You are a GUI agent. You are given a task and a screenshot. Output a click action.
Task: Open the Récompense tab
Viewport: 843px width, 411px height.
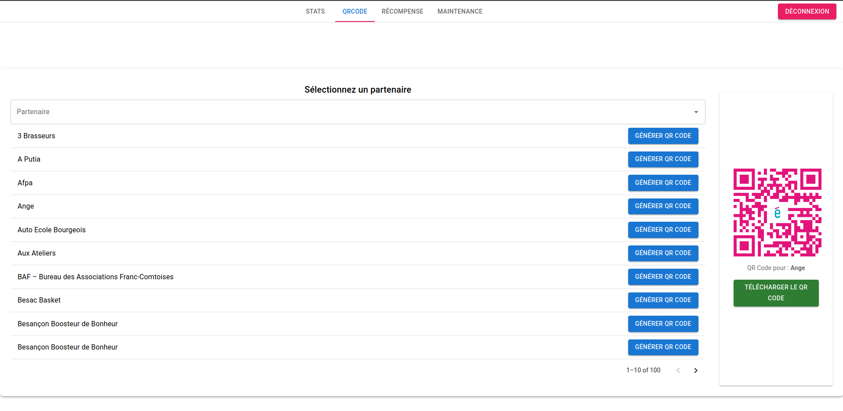coord(402,11)
